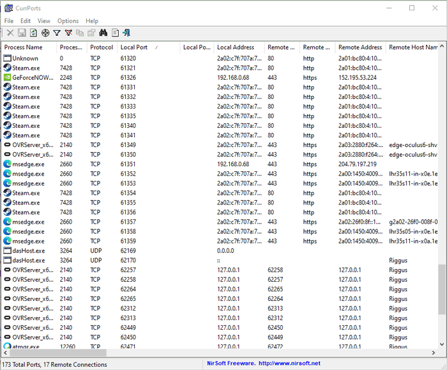
Task: Clear filters using the crossed-out funnel icon
Action: pos(68,33)
